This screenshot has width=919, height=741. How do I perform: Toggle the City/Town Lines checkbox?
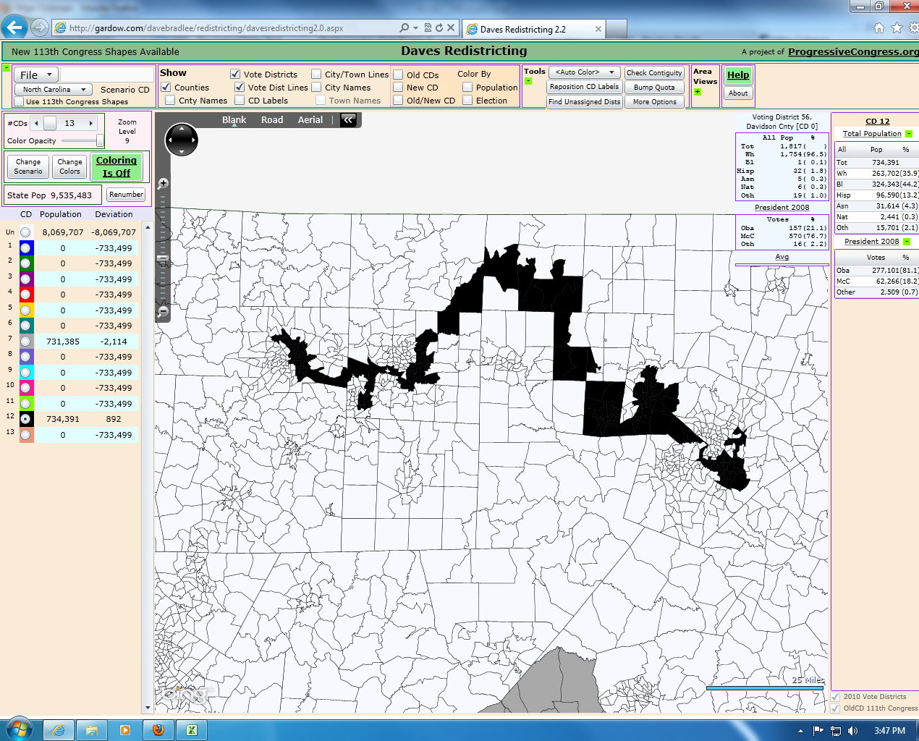[316, 75]
